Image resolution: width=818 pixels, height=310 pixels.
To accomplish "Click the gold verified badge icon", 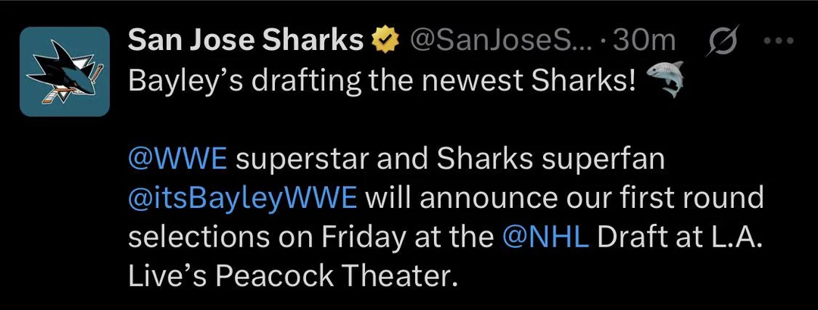I will [385, 39].
